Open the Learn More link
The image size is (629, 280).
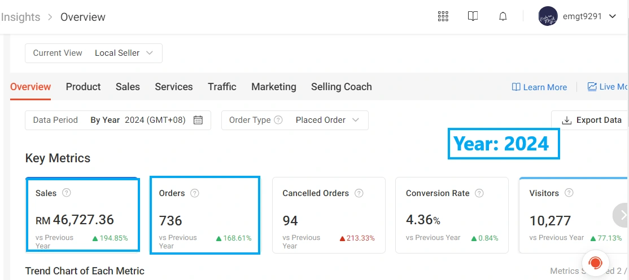(539, 87)
